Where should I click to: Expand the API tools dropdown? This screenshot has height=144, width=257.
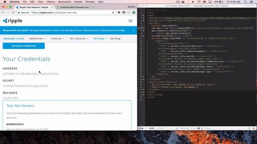click(x=100, y=38)
